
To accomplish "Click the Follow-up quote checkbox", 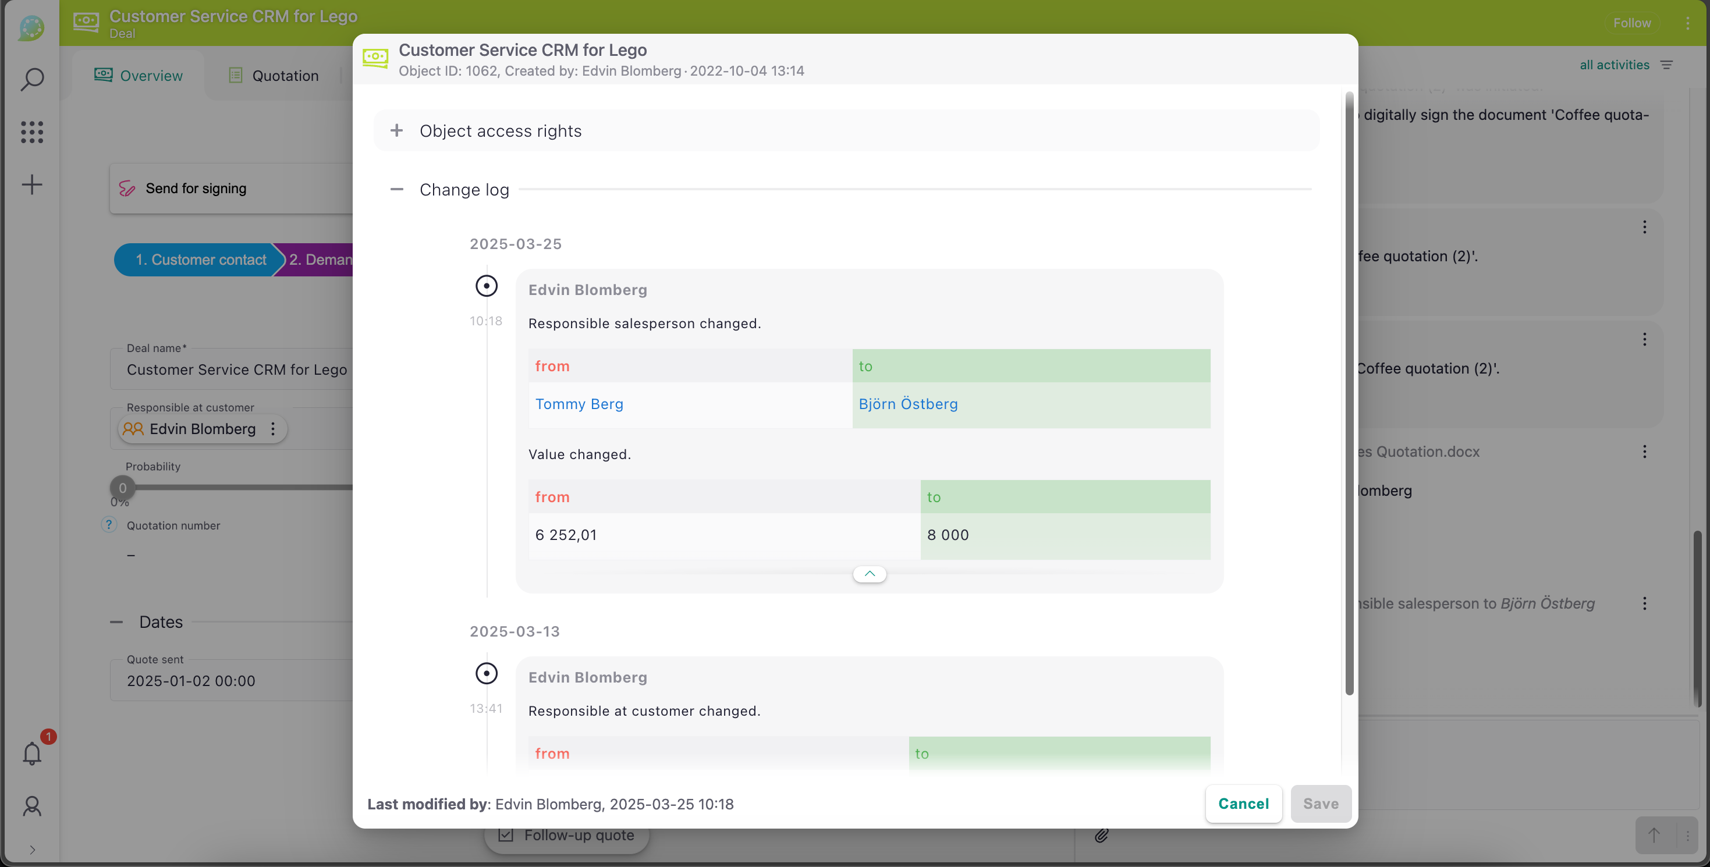I will pyautogui.click(x=506, y=835).
